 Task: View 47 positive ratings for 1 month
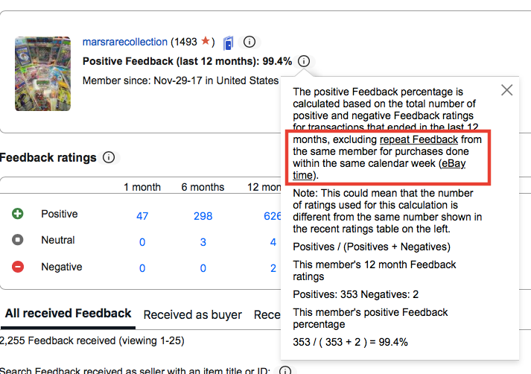point(142,216)
